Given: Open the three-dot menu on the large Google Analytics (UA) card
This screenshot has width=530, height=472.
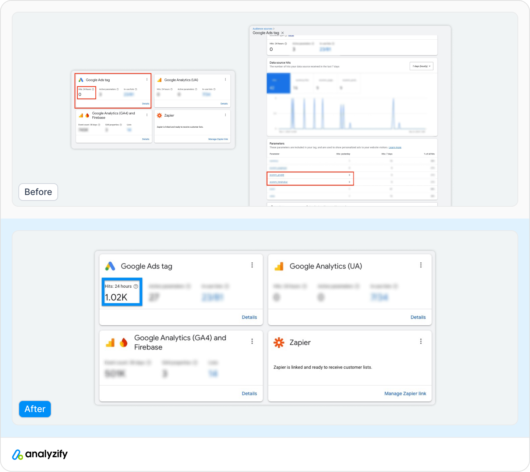Looking at the screenshot, I should (421, 265).
